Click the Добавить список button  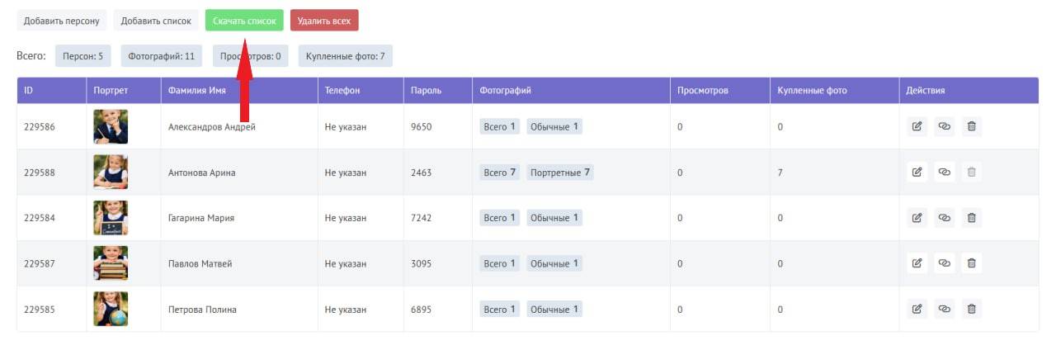pyautogui.click(x=156, y=21)
